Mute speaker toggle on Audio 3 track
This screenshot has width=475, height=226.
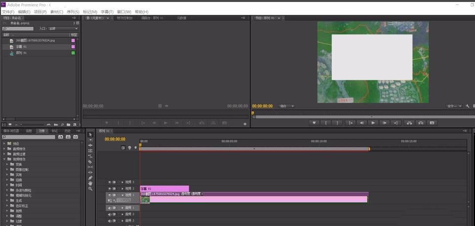point(110,221)
